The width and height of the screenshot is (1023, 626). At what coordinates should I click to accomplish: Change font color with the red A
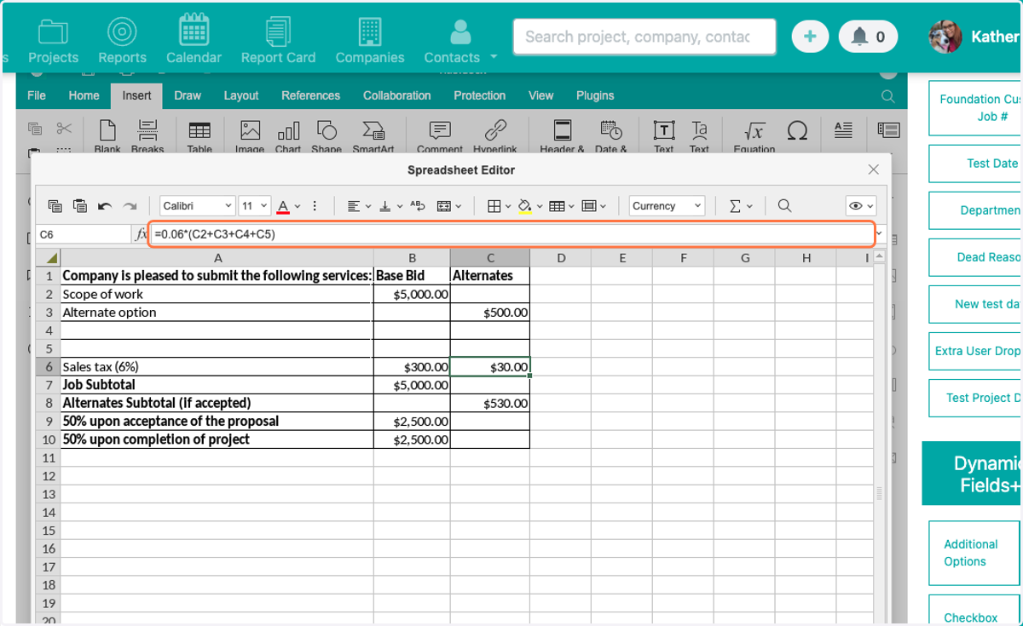(284, 206)
